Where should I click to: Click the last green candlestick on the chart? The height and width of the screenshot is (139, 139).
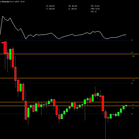pyautogui.click(x=126, y=106)
